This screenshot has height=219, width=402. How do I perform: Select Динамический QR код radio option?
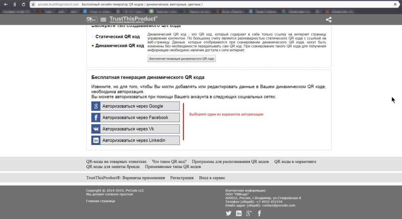pyautogui.click(x=93, y=46)
